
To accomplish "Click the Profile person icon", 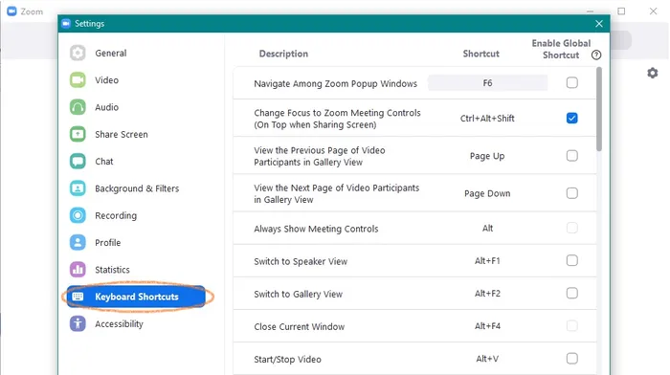I will coord(78,243).
